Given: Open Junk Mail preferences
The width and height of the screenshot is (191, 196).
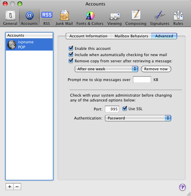Looking at the screenshot, I should 64,18.
